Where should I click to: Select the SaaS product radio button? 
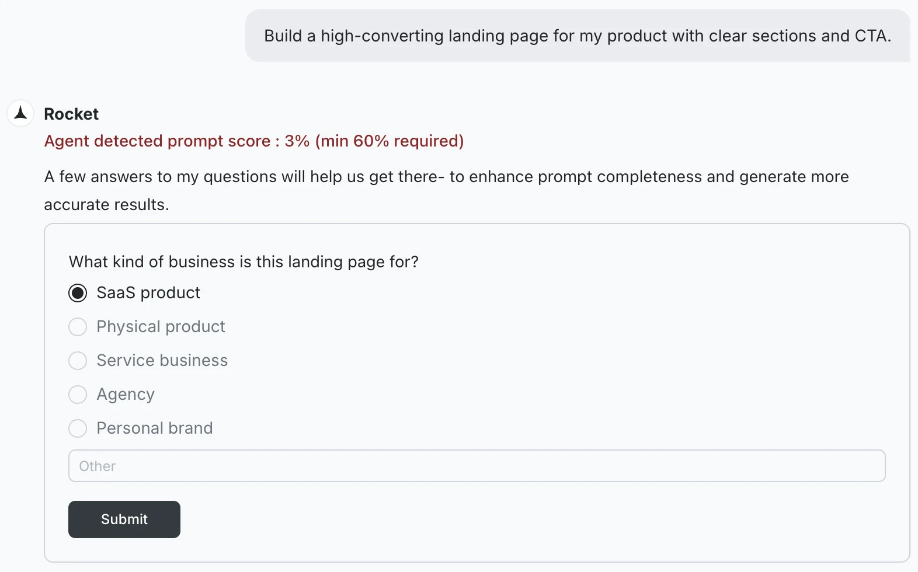pos(78,292)
